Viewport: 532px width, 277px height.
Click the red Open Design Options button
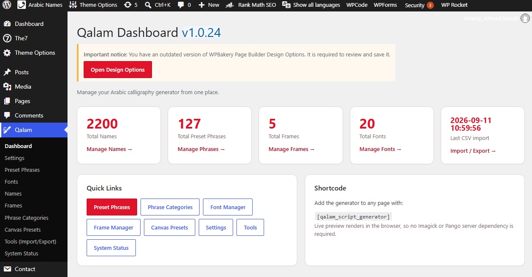pyautogui.click(x=118, y=70)
